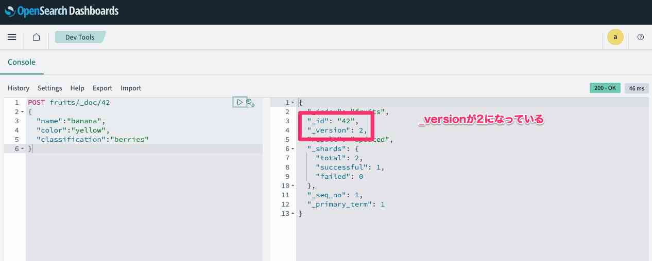
Task: Click the Export button
Action: pos(102,88)
